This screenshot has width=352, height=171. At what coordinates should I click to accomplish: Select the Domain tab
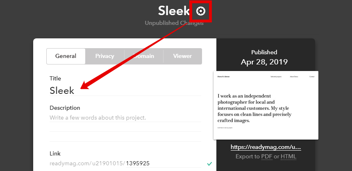click(x=144, y=56)
